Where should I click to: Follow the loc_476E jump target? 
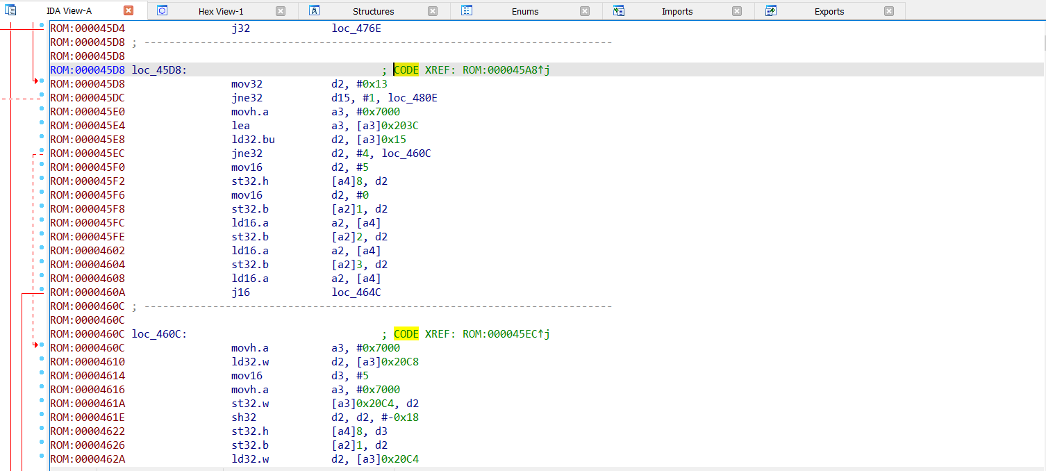(x=356, y=28)
